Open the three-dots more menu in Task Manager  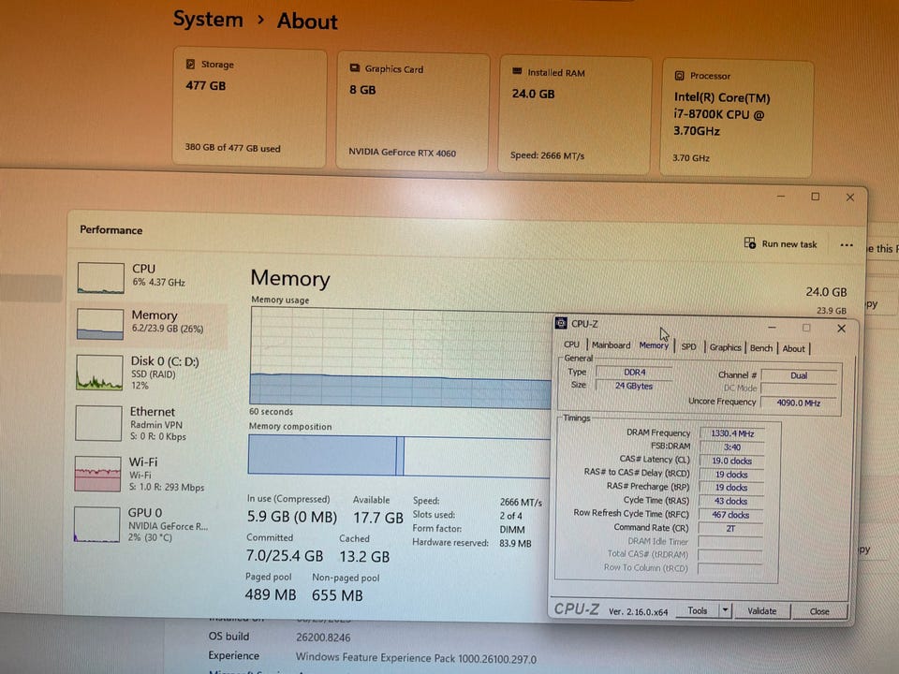click(x=847, y=244)
